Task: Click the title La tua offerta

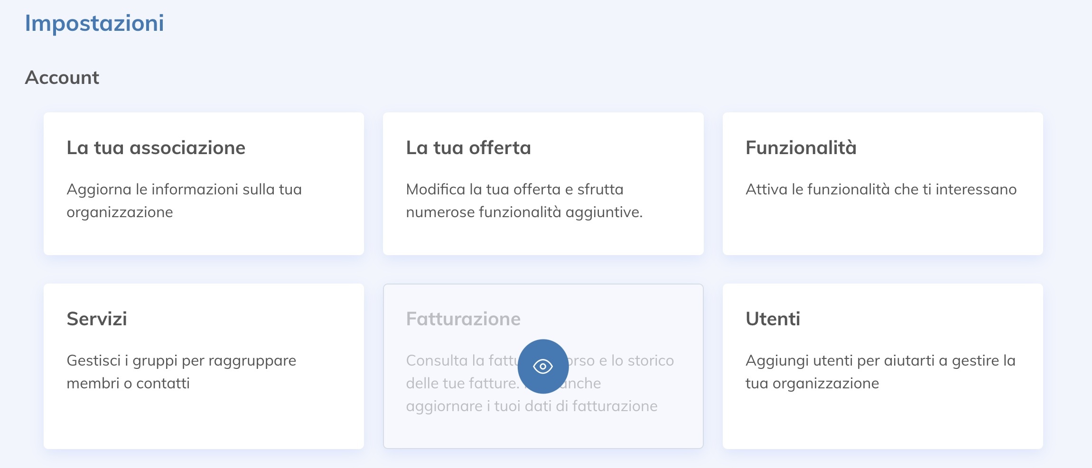Action: [467, 147]
